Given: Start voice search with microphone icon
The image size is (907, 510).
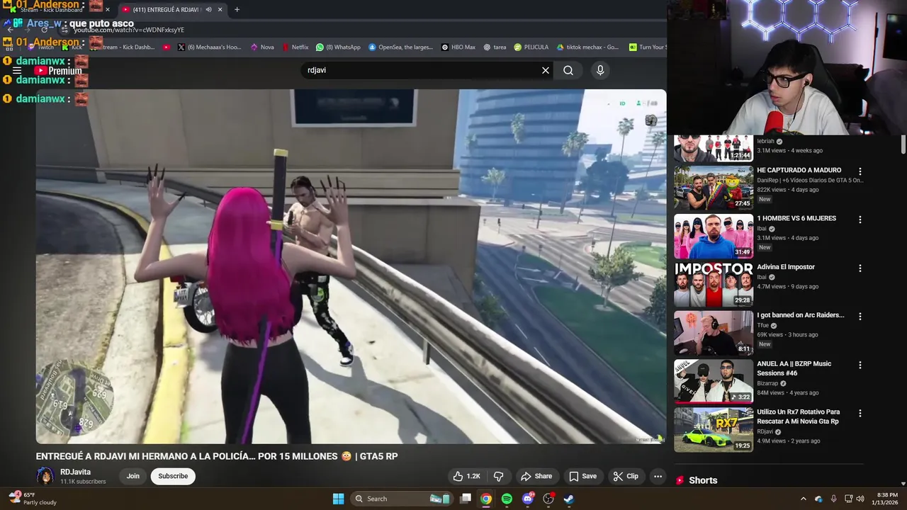Looking at the screenshot, I should [x=600, y=70].
